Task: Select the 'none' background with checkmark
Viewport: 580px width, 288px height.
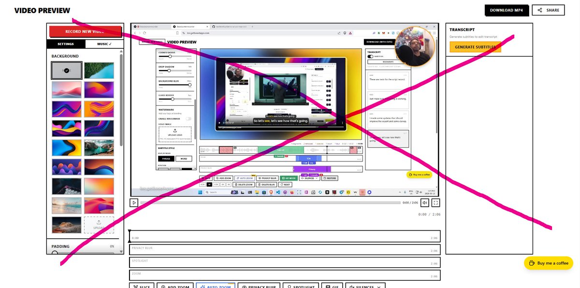Action: click(67, 70)
